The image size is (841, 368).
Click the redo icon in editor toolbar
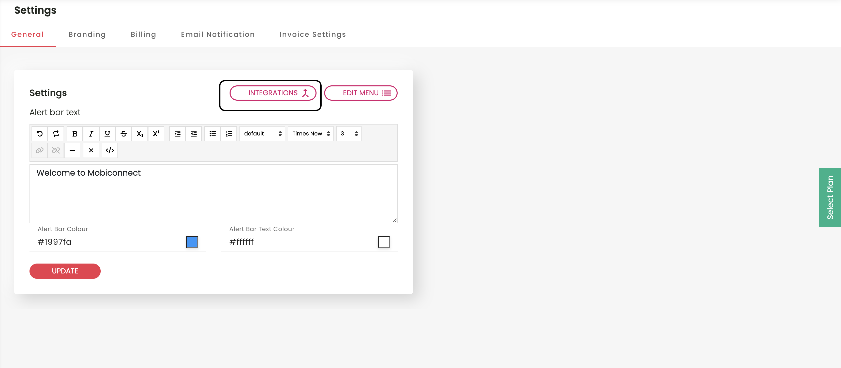point(56,133)
